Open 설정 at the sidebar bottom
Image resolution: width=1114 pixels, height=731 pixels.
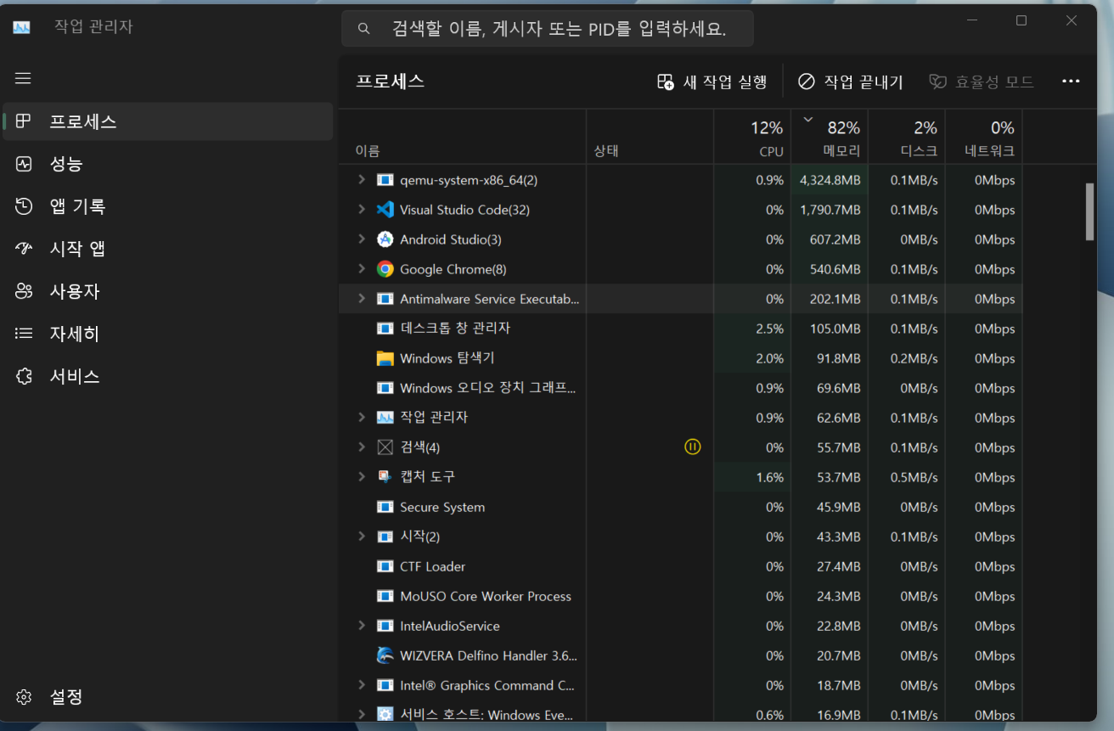click(168, 697)
